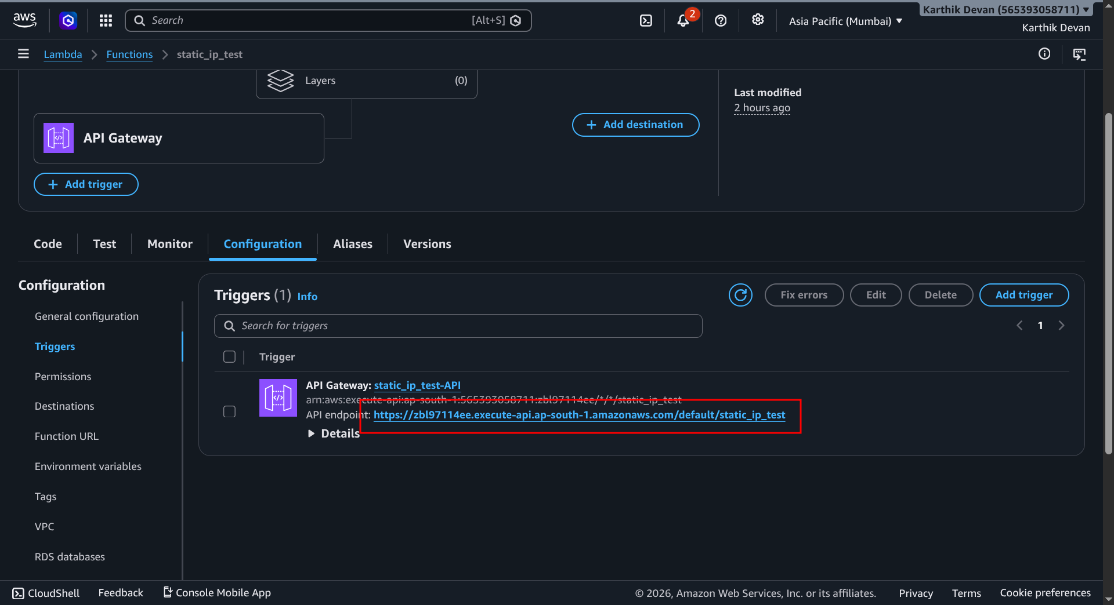Focus the top Search bar
The width and height of the screenshot is (1114, 605).
coord(328,20)
